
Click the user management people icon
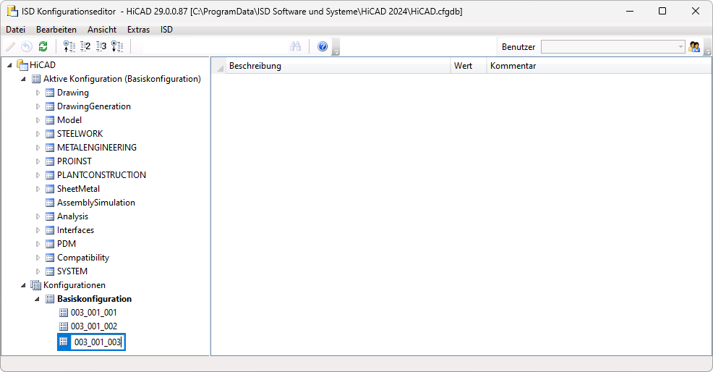click(694, 46)
